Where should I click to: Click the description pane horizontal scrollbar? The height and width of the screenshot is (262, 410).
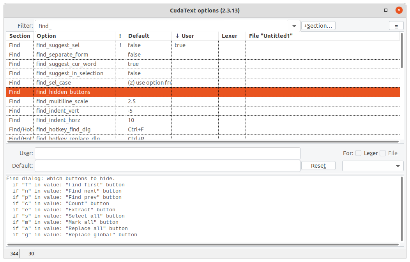[203, 244]
